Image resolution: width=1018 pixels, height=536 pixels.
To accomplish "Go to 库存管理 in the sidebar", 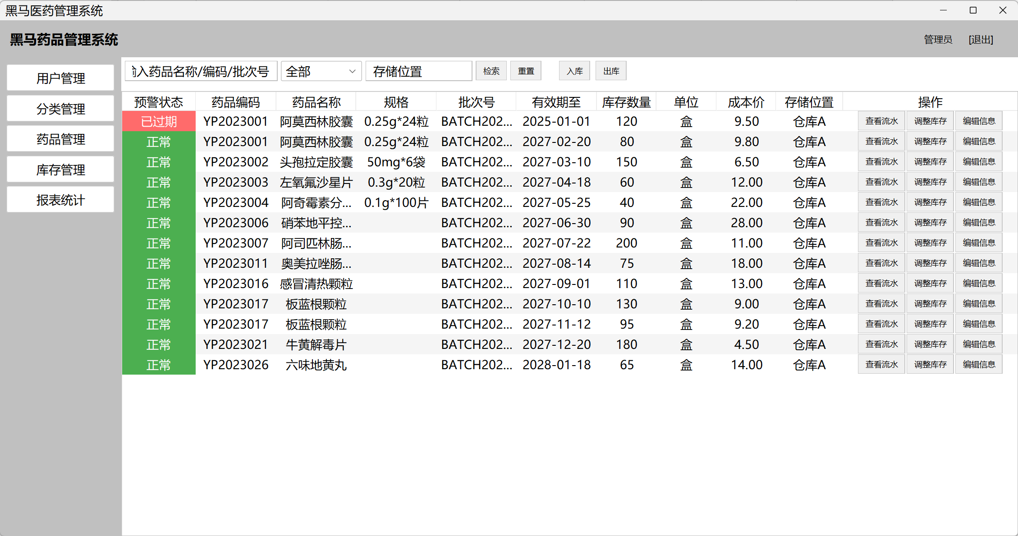I will tap(60, 170).
